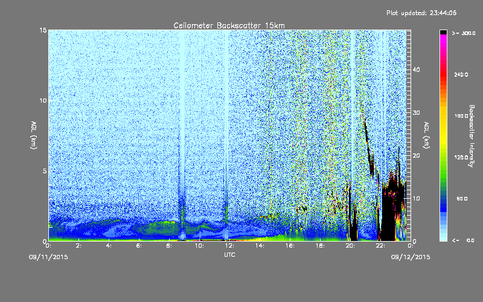Screen dimensions: 483x302
Task: Click the '15' tick on the km axis
Action: click(43, 30)
